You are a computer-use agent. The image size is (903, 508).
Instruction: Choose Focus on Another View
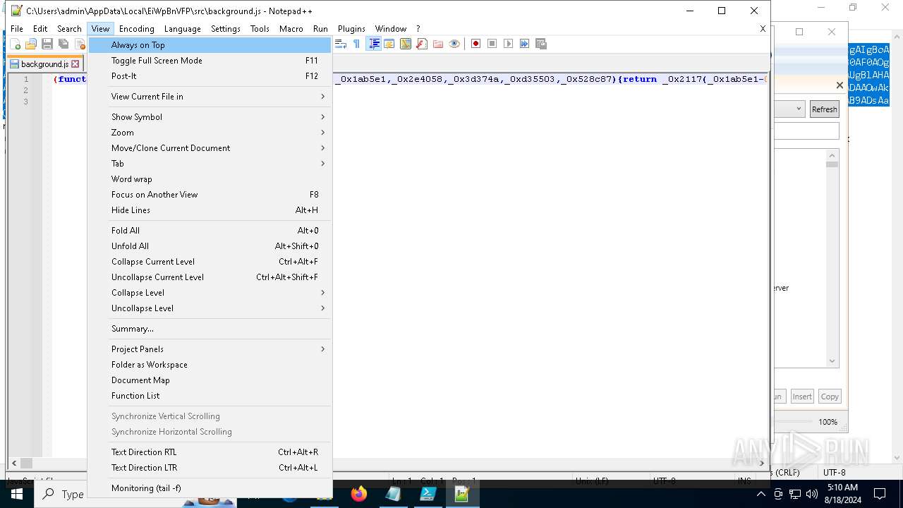[210, 195]
